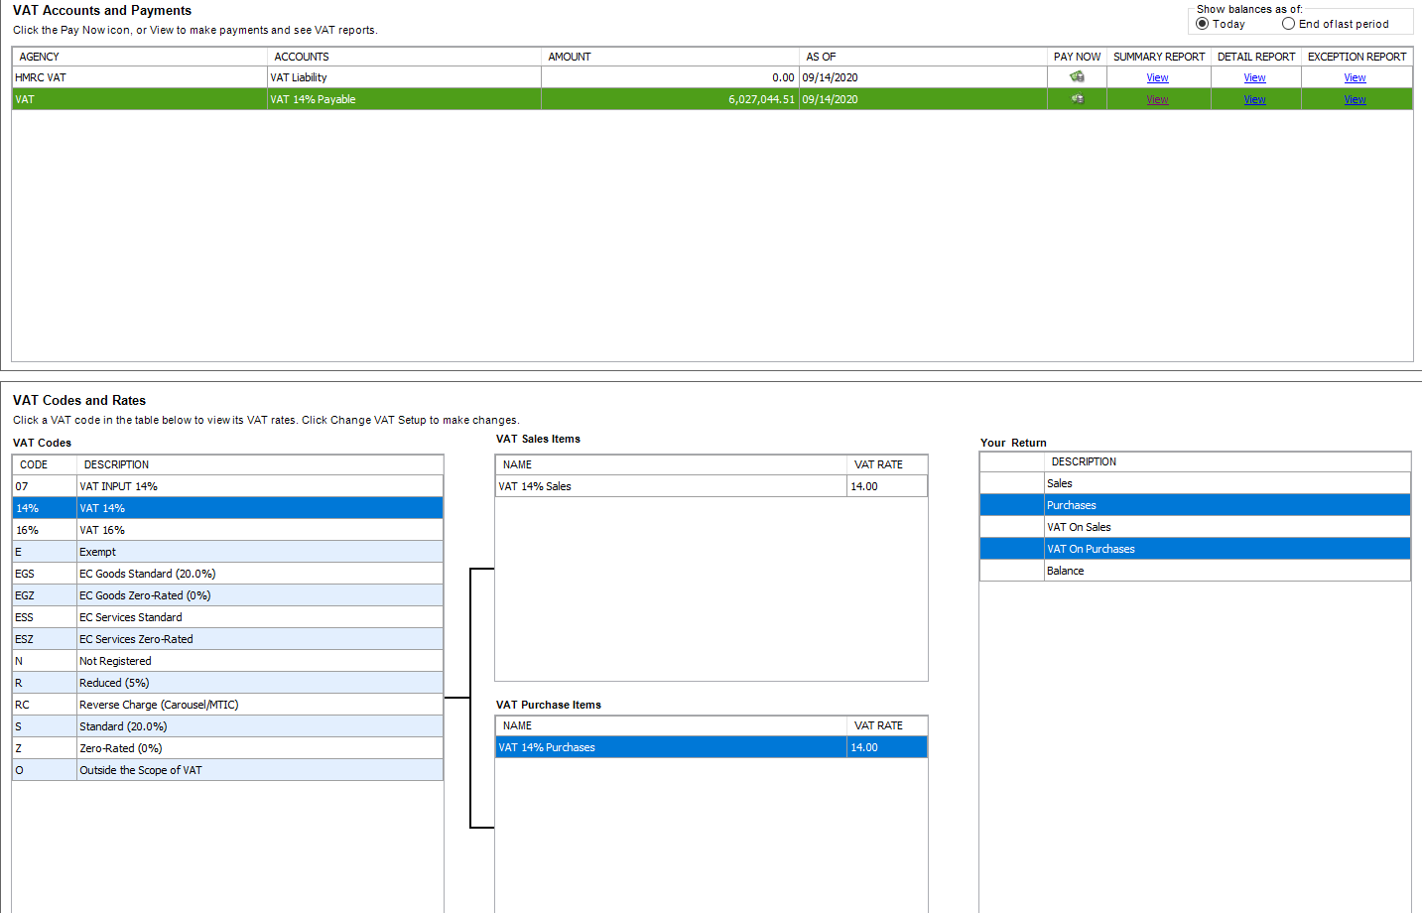View Summary Report for VAT 14% Payable
This screenshot has height=913, width=1422.
[1157, 99]
